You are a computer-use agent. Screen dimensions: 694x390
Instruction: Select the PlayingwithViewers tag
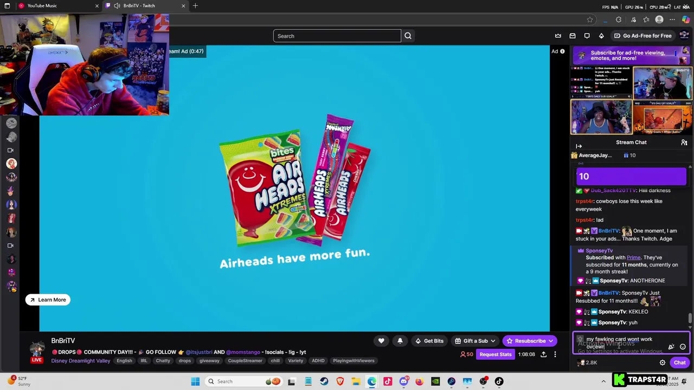354,361
